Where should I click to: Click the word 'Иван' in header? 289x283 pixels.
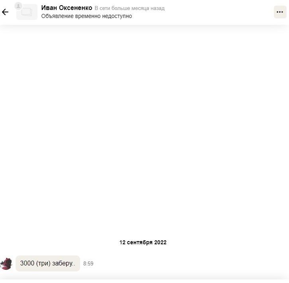[49, 8]
